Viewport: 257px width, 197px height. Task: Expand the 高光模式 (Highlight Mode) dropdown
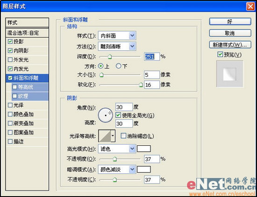[117, 149]
